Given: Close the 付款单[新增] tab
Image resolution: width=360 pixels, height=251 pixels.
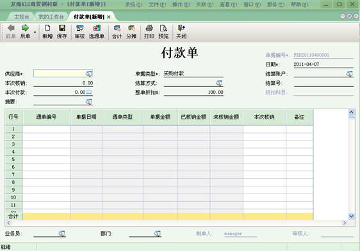Looking at the screenshot, I should (109, 17).
